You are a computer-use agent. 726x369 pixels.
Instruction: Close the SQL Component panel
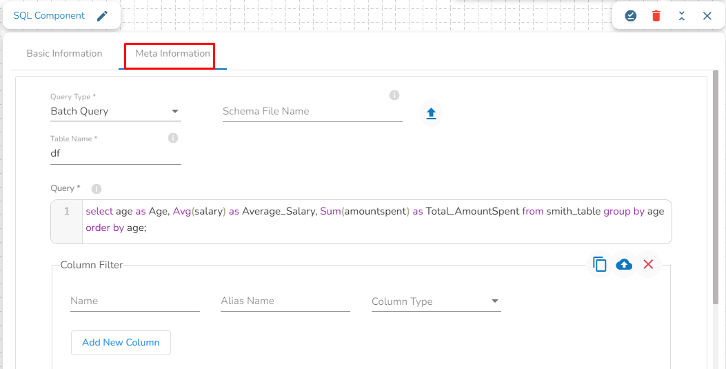click(x=707, y=15)
